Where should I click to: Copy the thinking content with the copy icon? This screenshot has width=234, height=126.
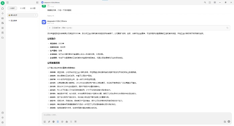pos(227,28)
